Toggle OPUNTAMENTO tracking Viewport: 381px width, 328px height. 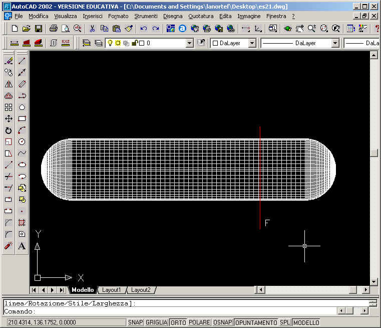[256, 322]
